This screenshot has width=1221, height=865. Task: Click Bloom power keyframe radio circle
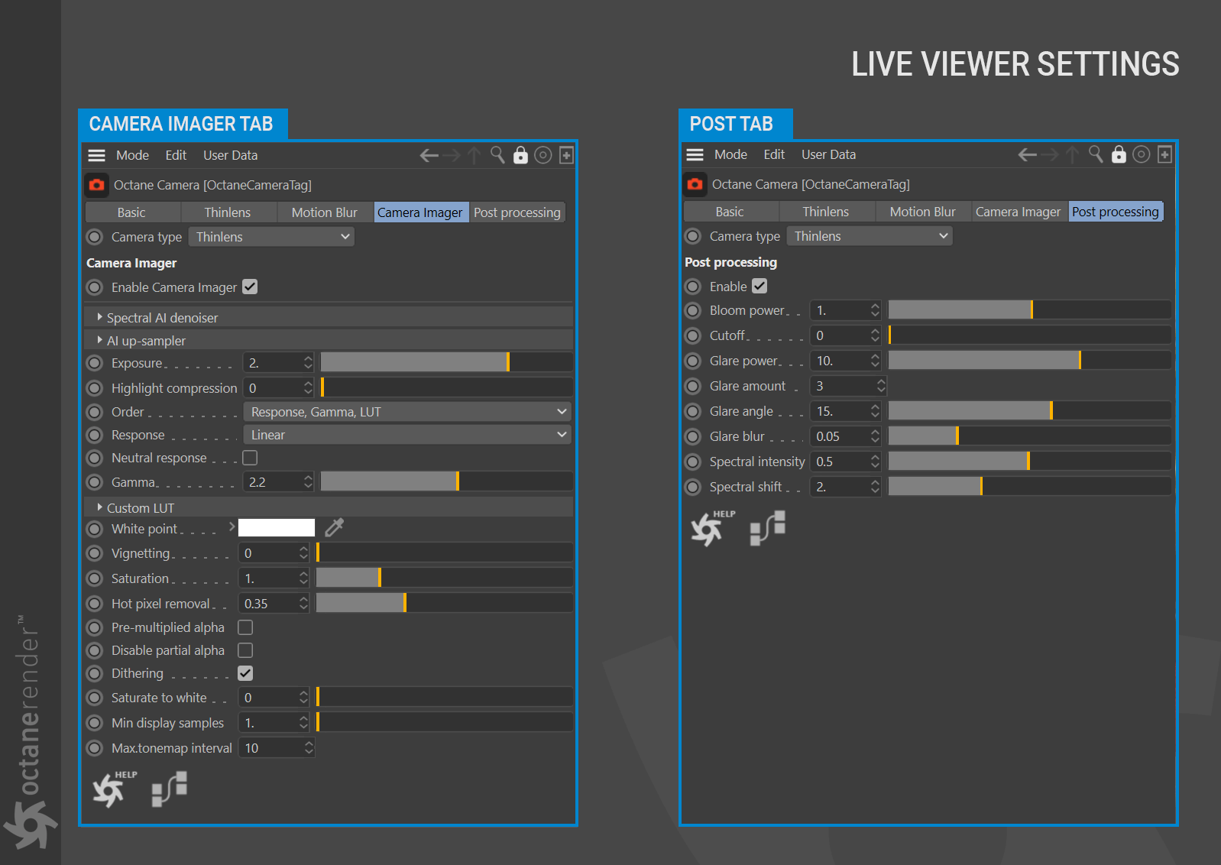[693, 310]
